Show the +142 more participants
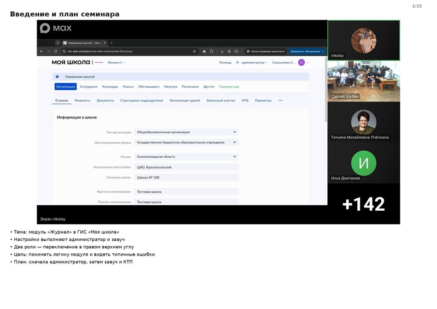This screenshot has height=309, width=437. [x=364, y=204]
